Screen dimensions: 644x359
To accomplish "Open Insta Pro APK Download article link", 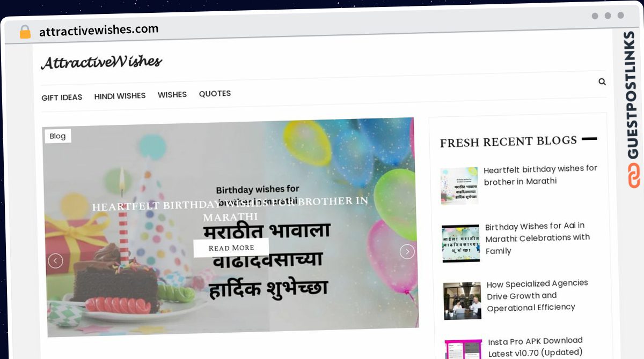I will click(x=535, y=346).
